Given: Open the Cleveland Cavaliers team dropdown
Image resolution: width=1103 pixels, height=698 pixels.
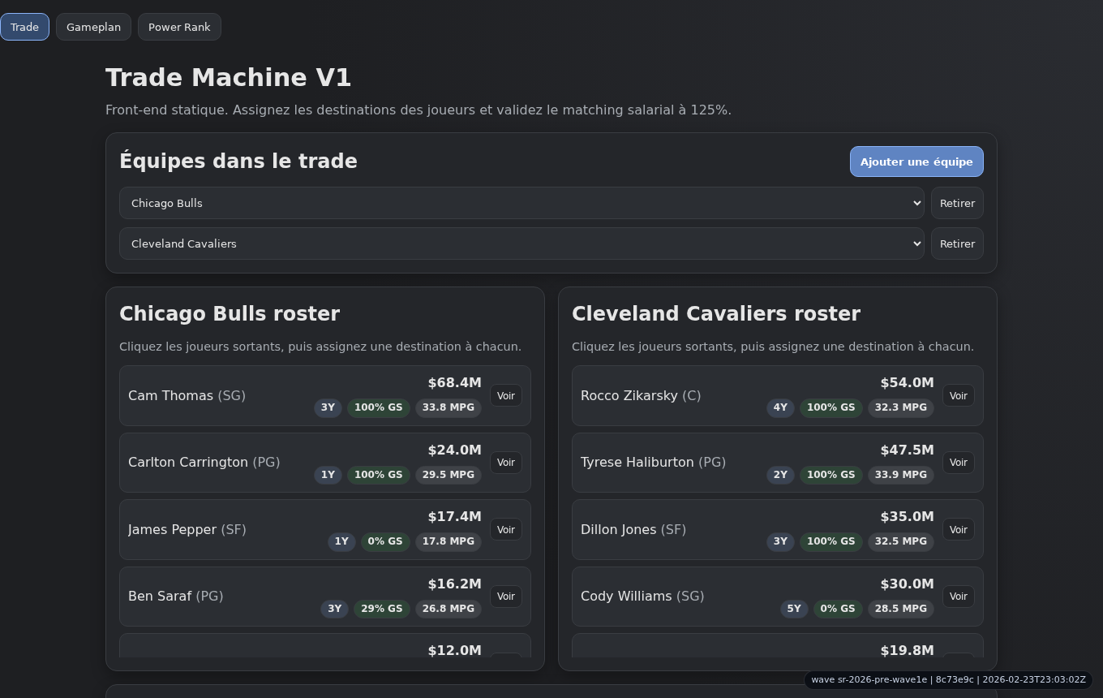Looking at the screenshot, I should tap(521, 243).
